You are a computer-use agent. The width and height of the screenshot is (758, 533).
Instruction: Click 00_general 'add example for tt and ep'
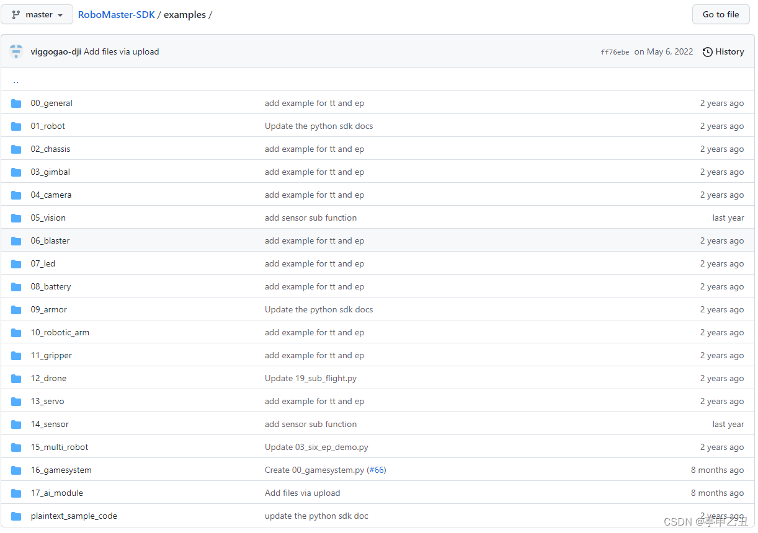point(314,104)
